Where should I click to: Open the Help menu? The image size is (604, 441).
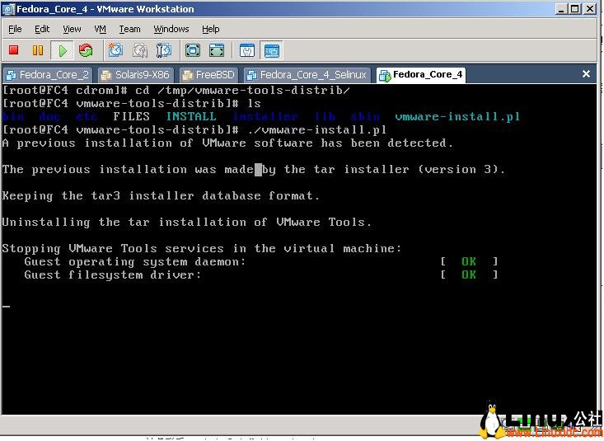(211, 29)
